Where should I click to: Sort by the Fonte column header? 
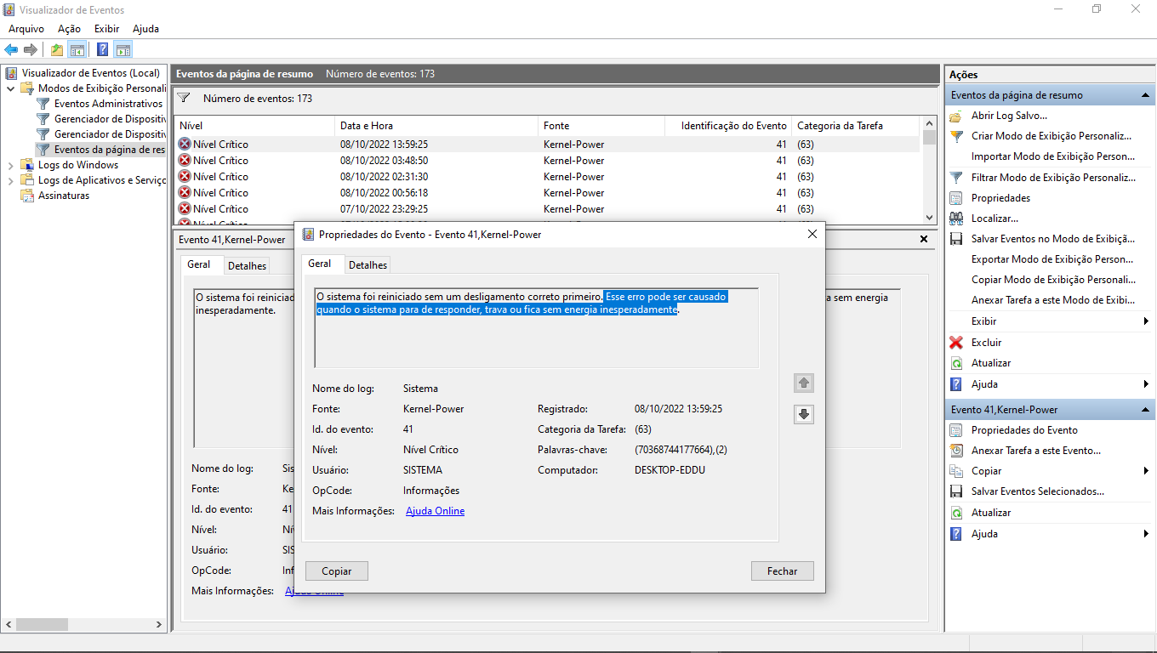tap(601, 126)
